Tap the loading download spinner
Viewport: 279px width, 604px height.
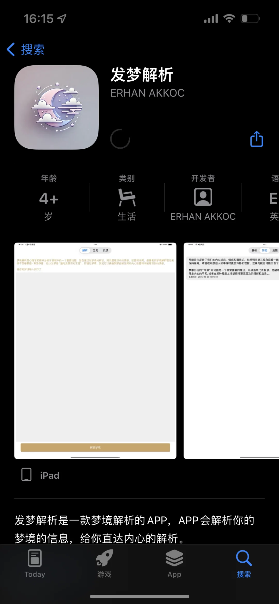point(120,139)
